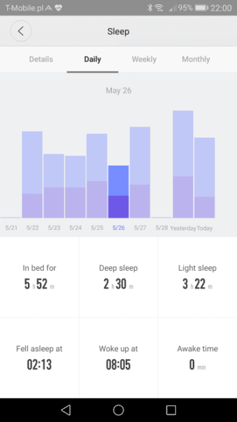Open the Monthly tab
Viewport: 237px width, 422px height.
[x=196, y=59]
